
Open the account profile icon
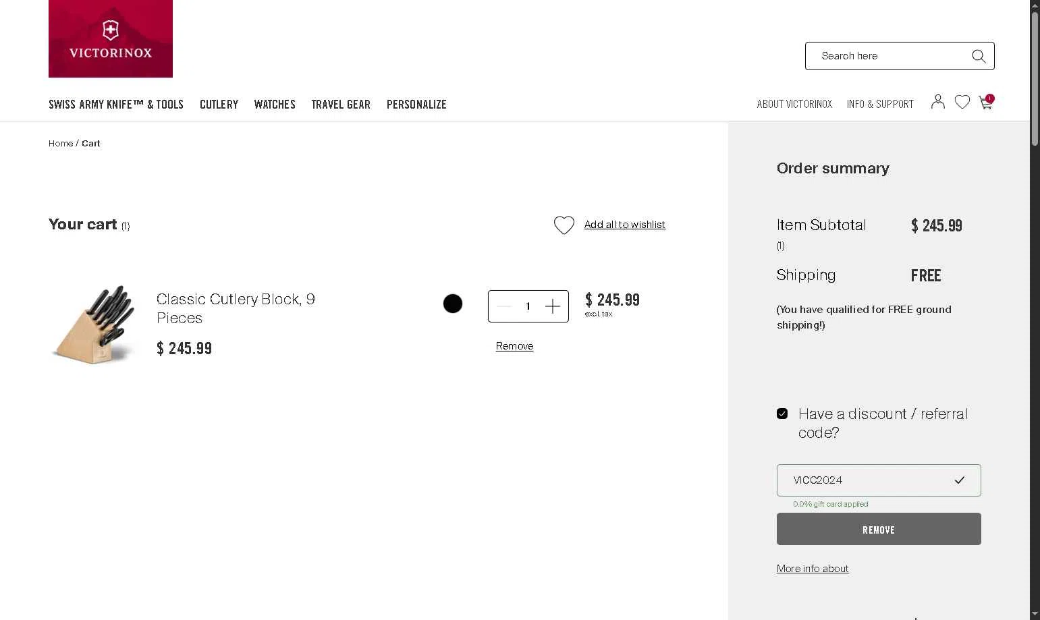(937, 102)
